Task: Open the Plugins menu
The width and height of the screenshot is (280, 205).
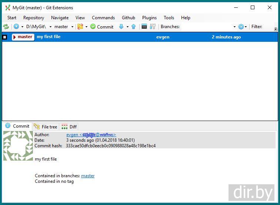Action: coord(149,17)
